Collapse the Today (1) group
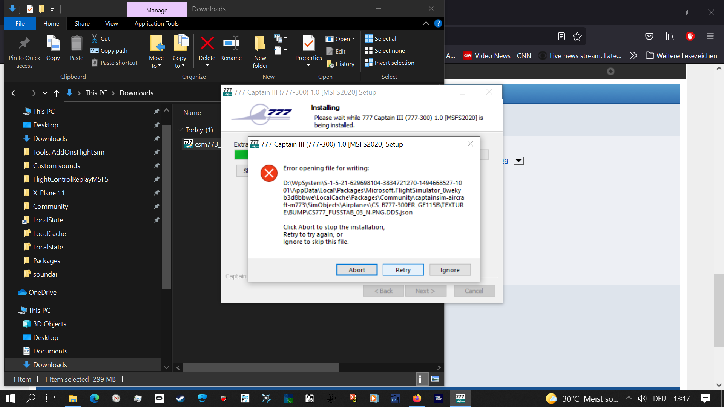The width and height of the screenshot is (724, 407). (180, 130)
